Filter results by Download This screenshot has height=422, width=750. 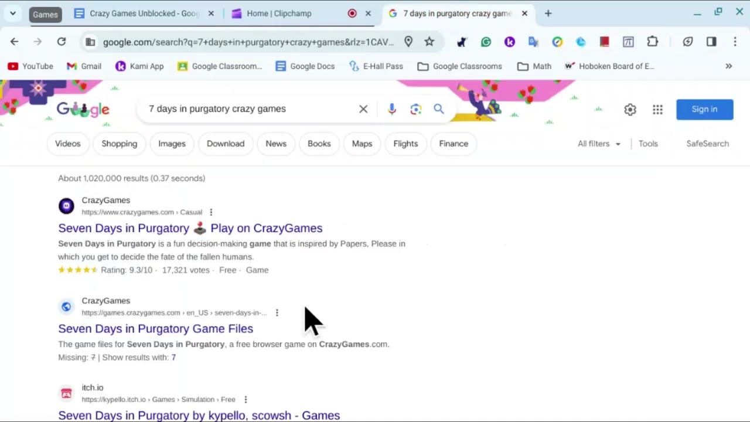(226, 144)
